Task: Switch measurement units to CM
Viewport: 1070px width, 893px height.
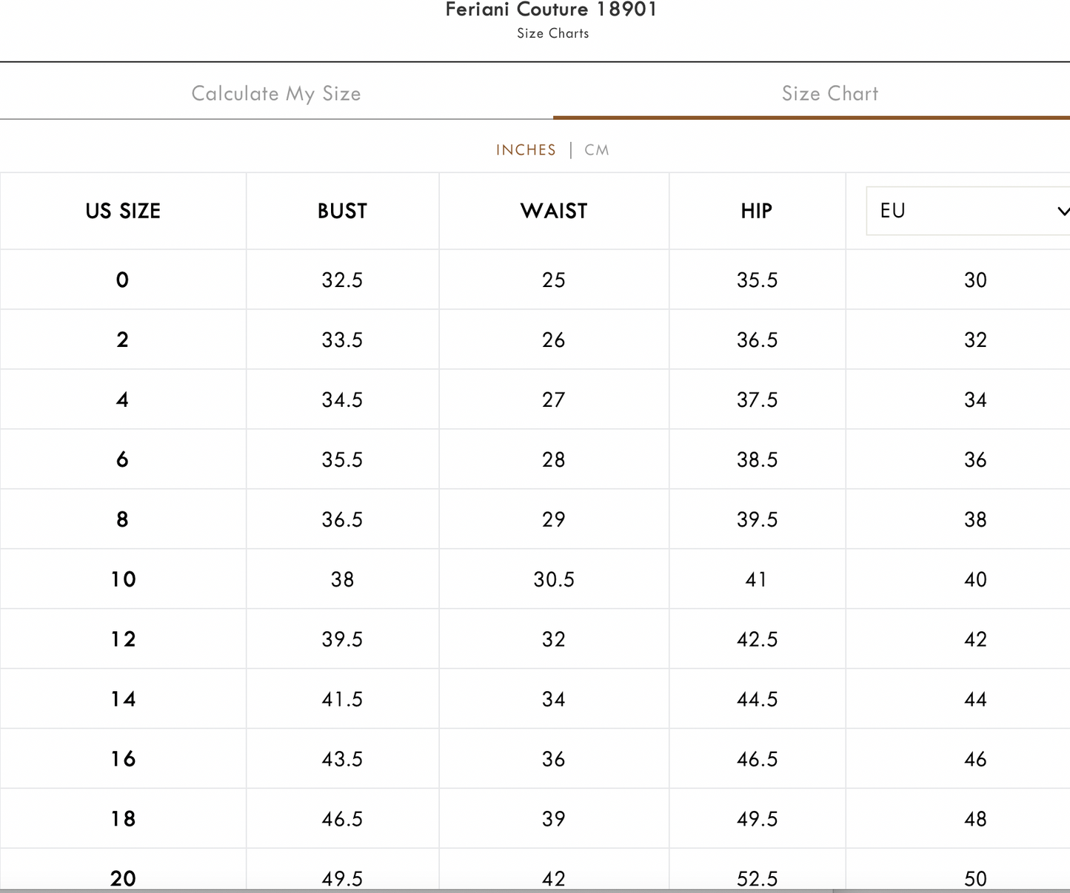Action: [596, 150]
